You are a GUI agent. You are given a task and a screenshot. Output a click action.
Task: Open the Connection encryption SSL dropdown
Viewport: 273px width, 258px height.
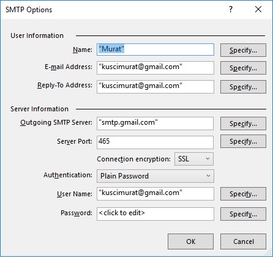coord(194,159)
